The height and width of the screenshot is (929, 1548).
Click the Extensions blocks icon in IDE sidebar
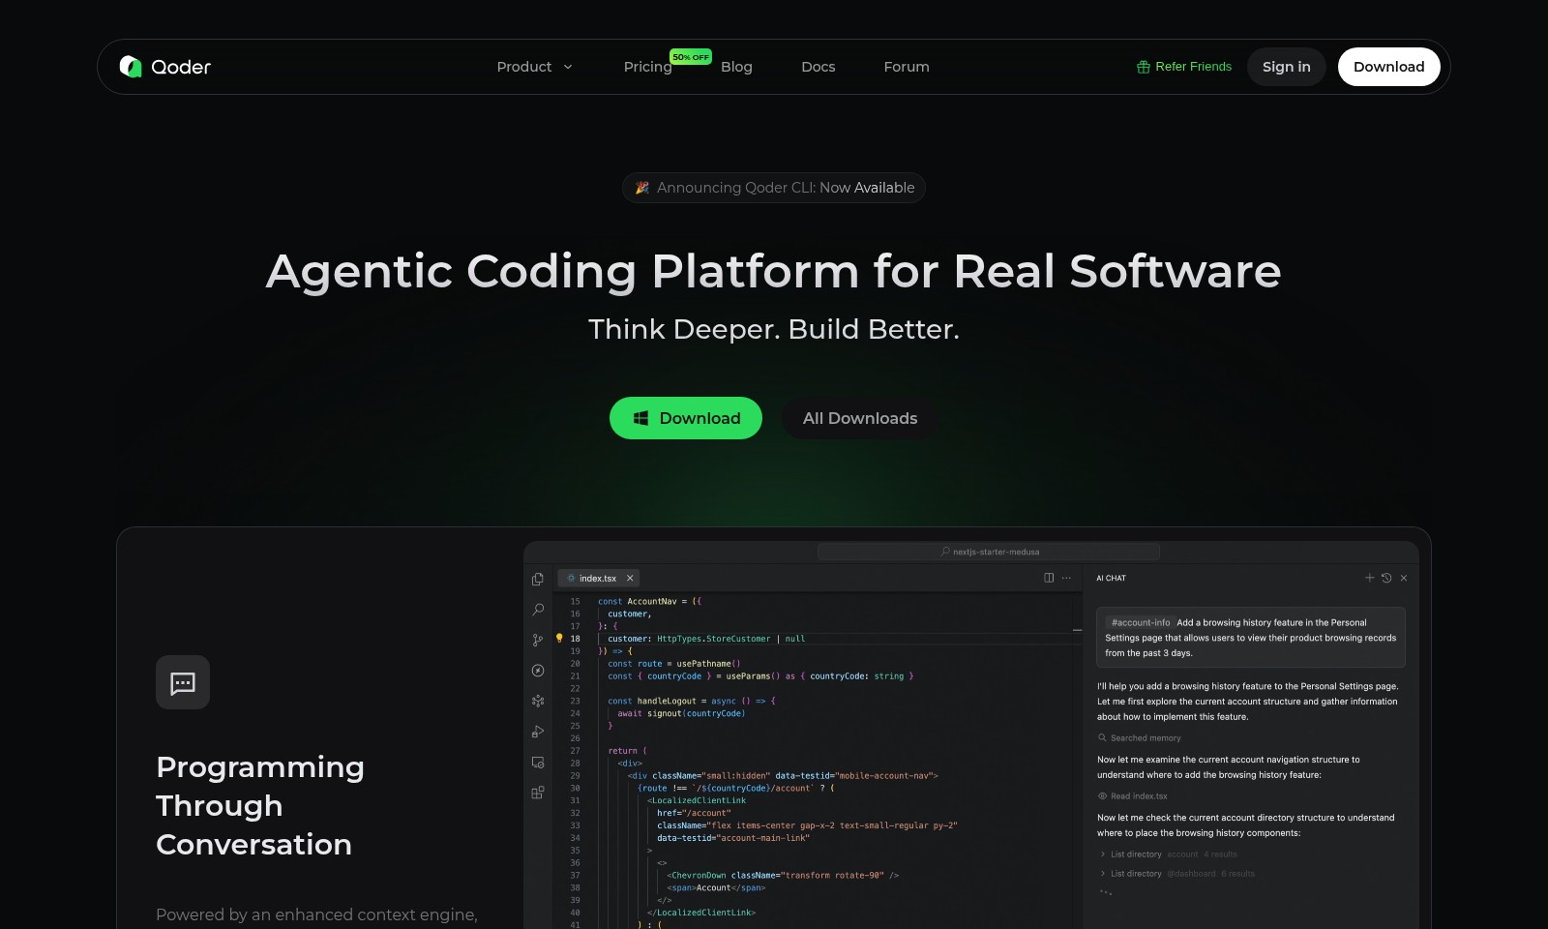tap(538, 793)
